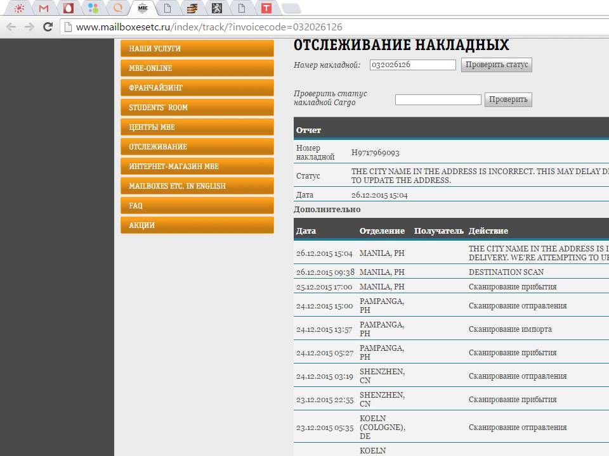The width and height of the screenshot is (609, 456).
Task: Select the active MBE tab
Action: (143, 8)
